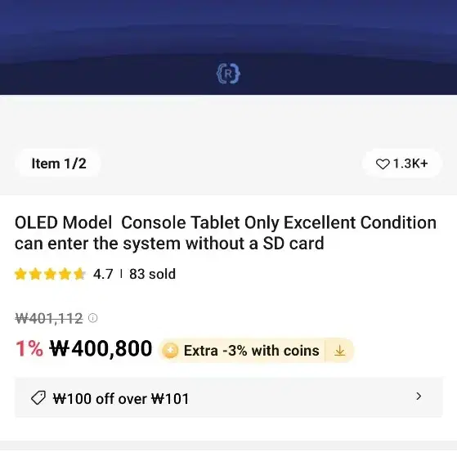This screenshot has width=457, height=457.
Task: Tap the 83 sold label
Action: coord(152,274)
